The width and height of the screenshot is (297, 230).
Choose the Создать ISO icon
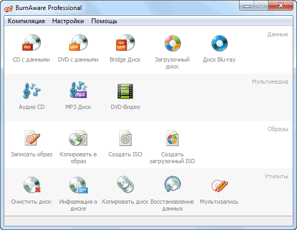point(125,138)
